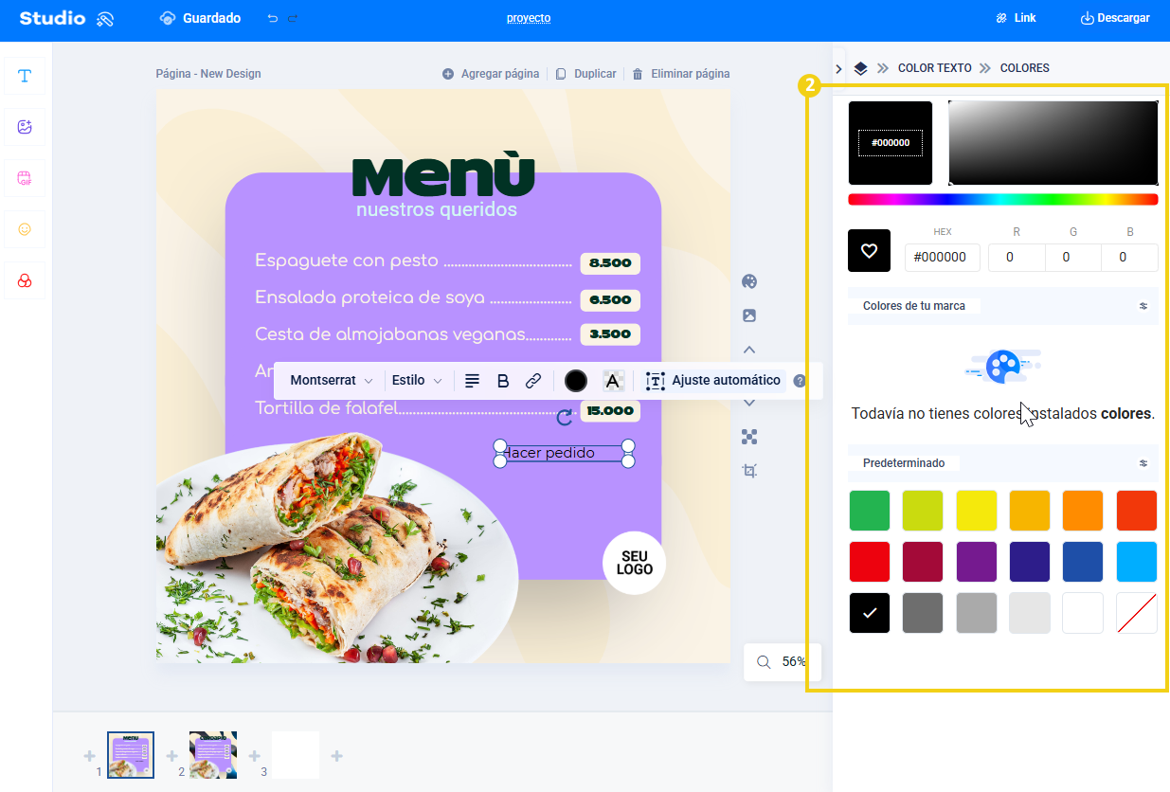Open the brand colors circles tool

(x=25, y=280)
